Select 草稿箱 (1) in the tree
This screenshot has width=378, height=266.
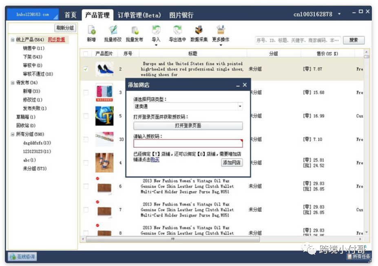[26, 117]
